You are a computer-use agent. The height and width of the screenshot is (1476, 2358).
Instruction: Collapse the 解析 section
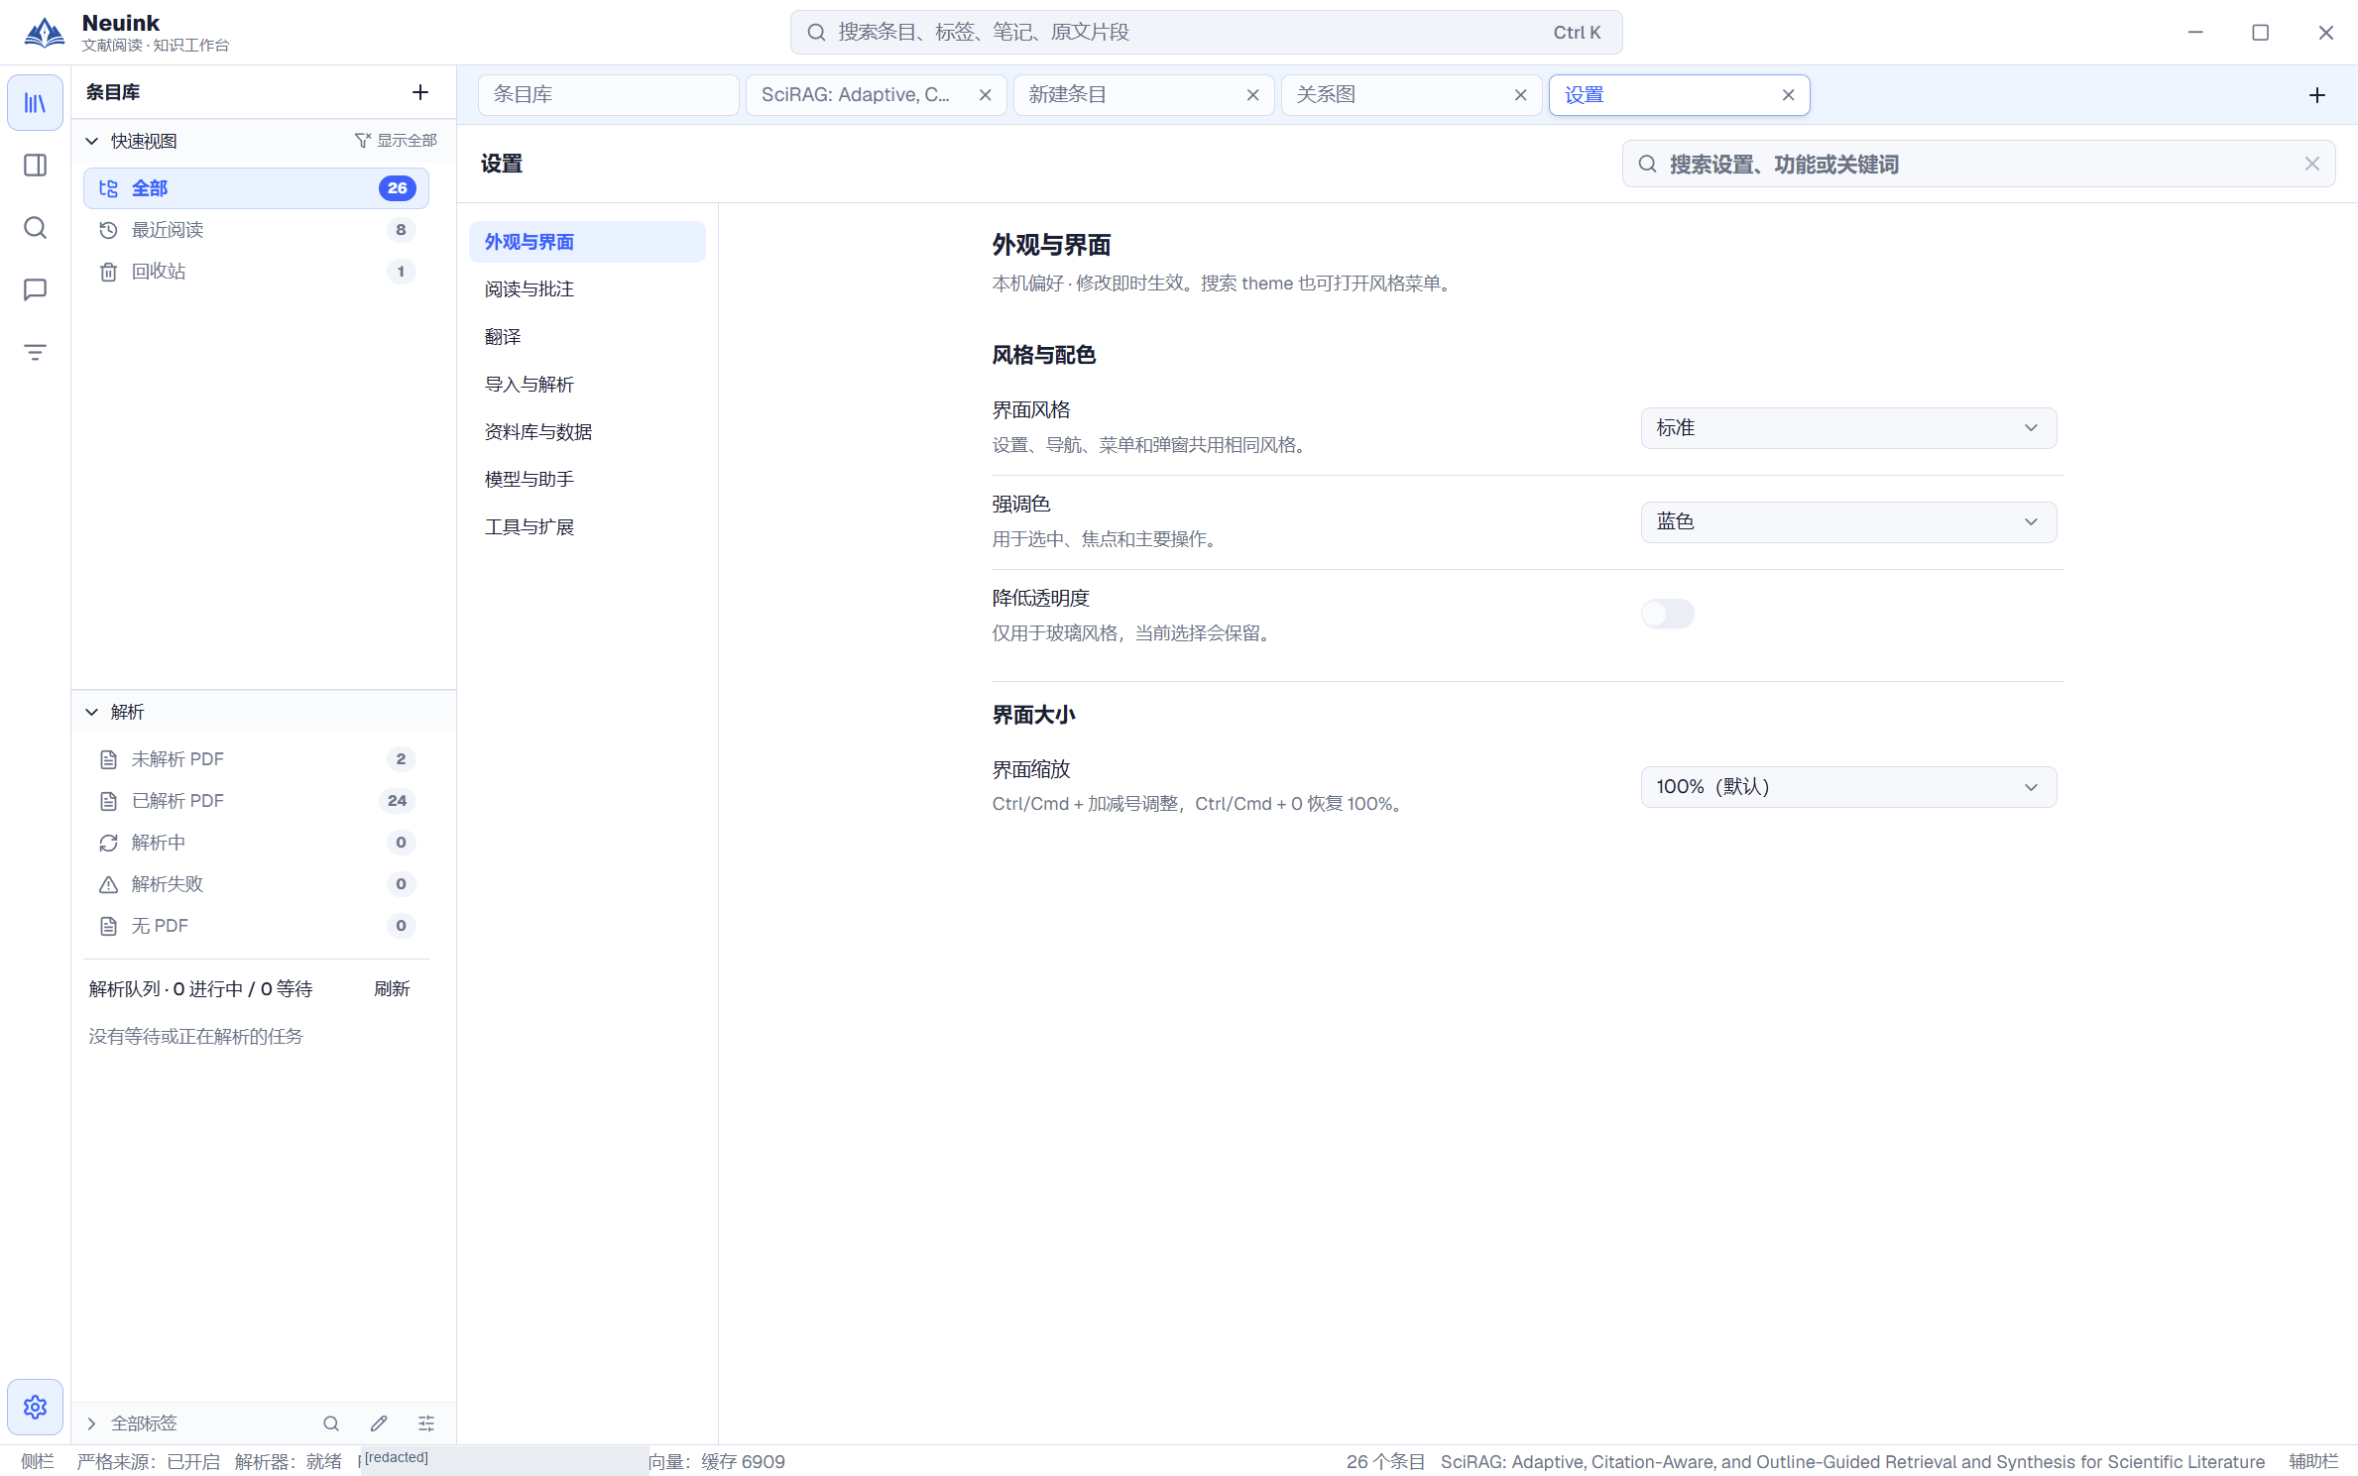(x=91, y=712)
